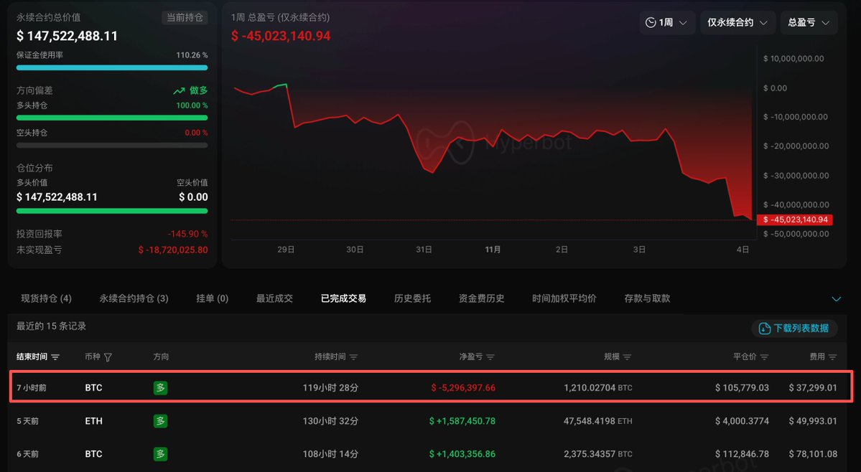Click the 47,548.4198 ETH size cell
The image size is (861, 472).
(x=598, y=421)
